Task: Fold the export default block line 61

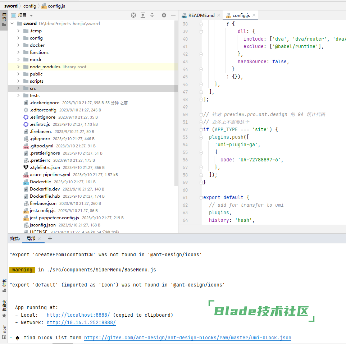Action: coord(201,198)
